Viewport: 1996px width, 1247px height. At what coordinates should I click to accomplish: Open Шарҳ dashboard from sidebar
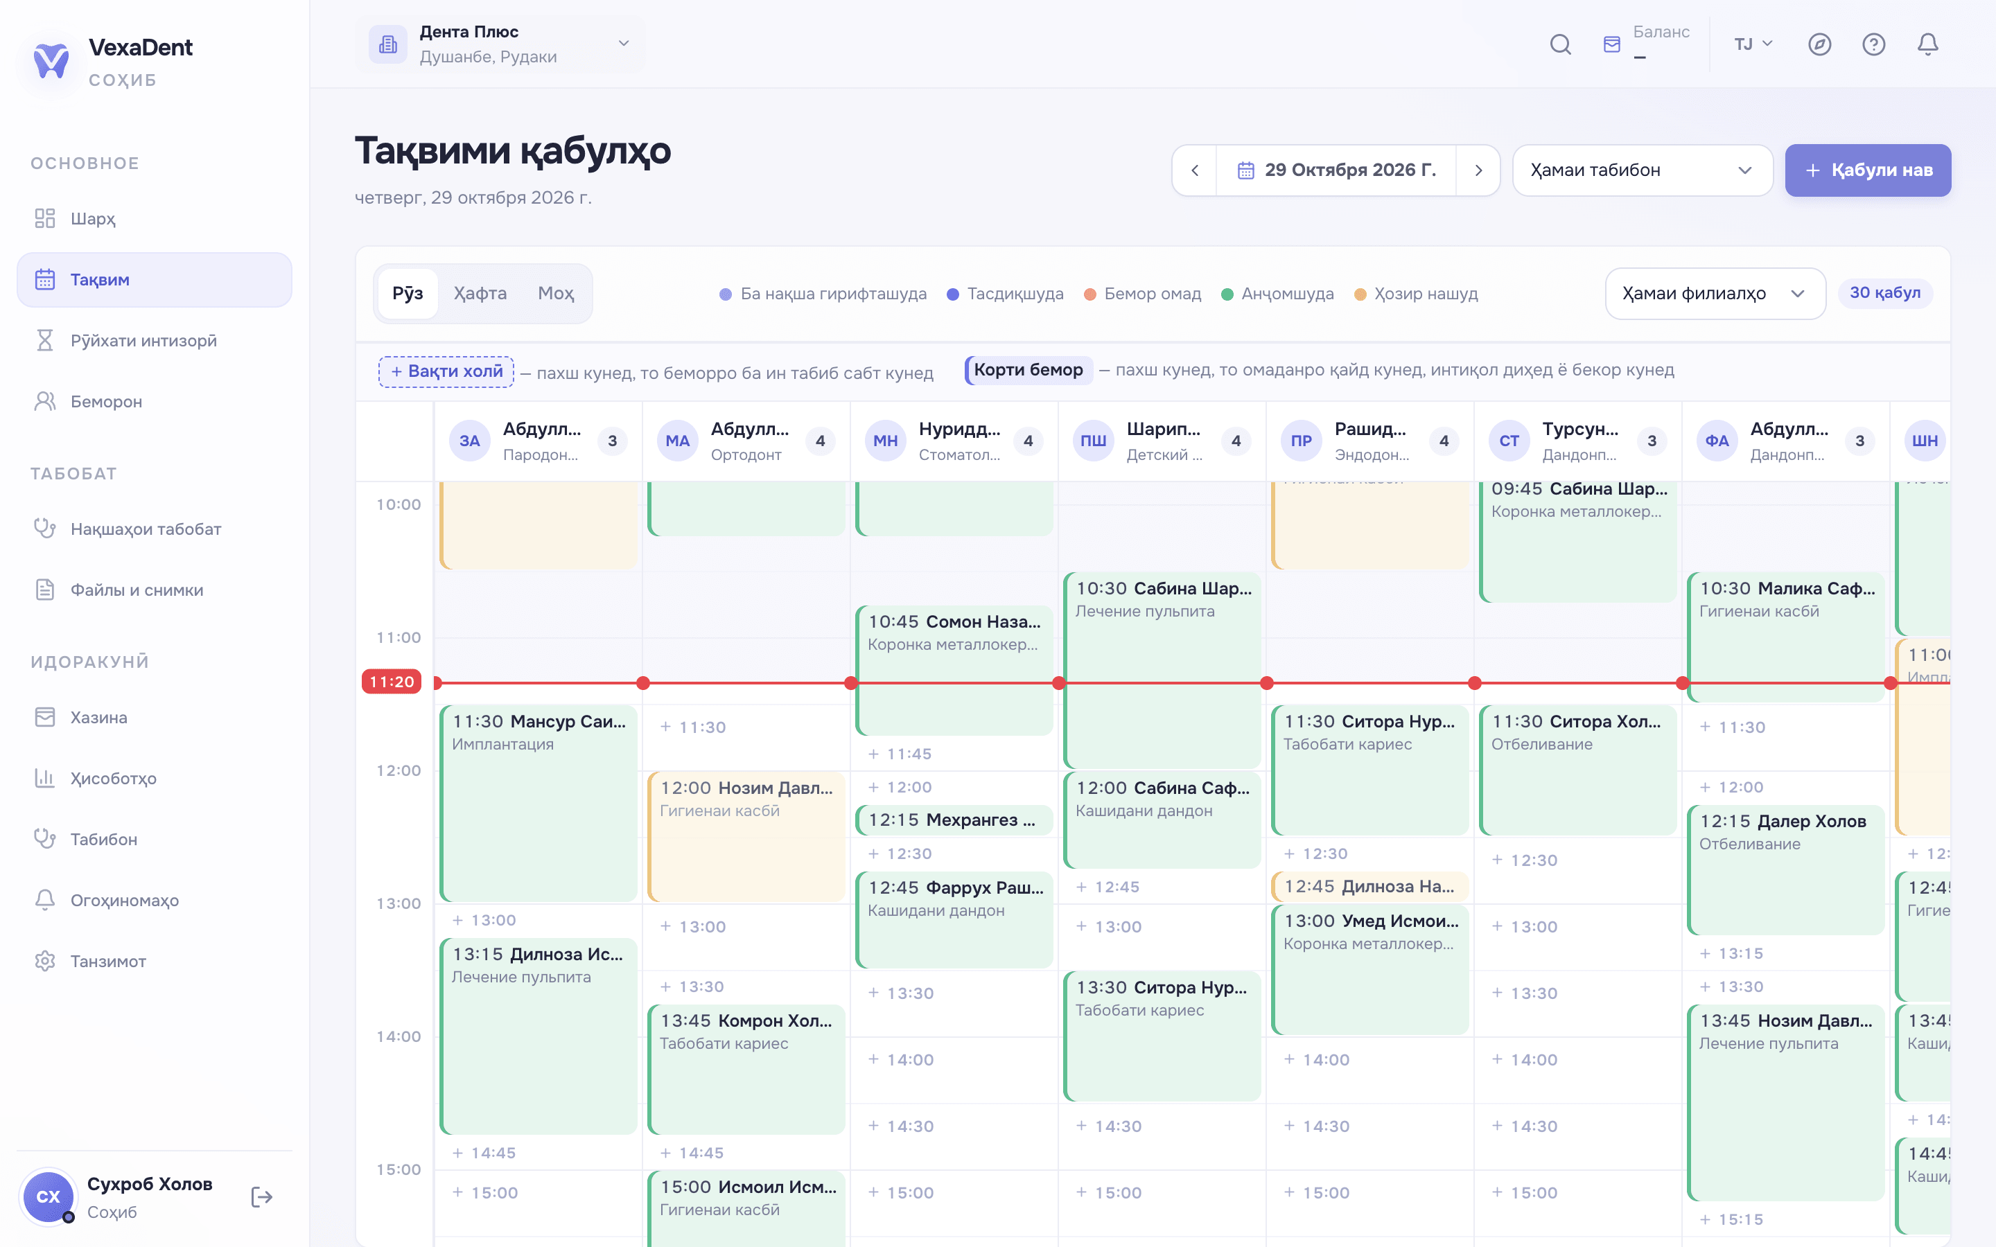click(x=155, y=218)
